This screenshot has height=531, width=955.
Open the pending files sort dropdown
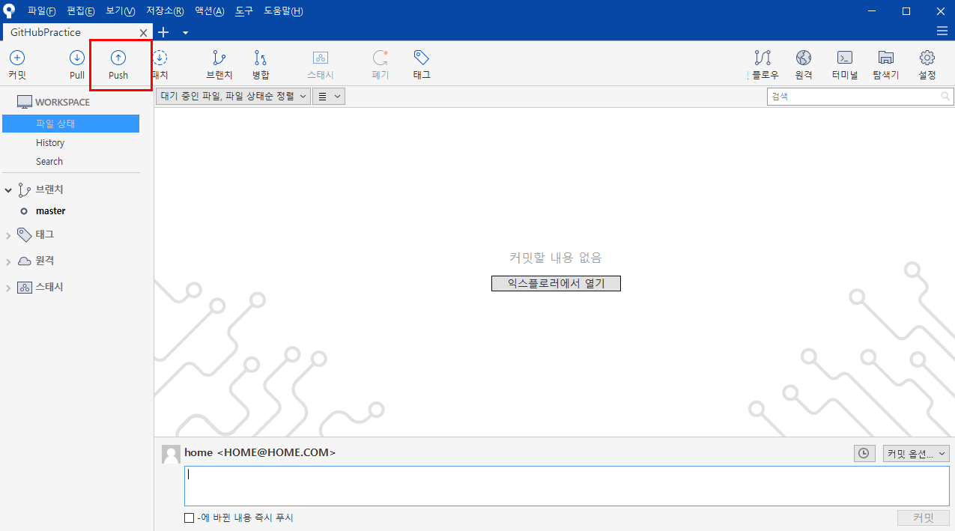[x=233, y=96]
